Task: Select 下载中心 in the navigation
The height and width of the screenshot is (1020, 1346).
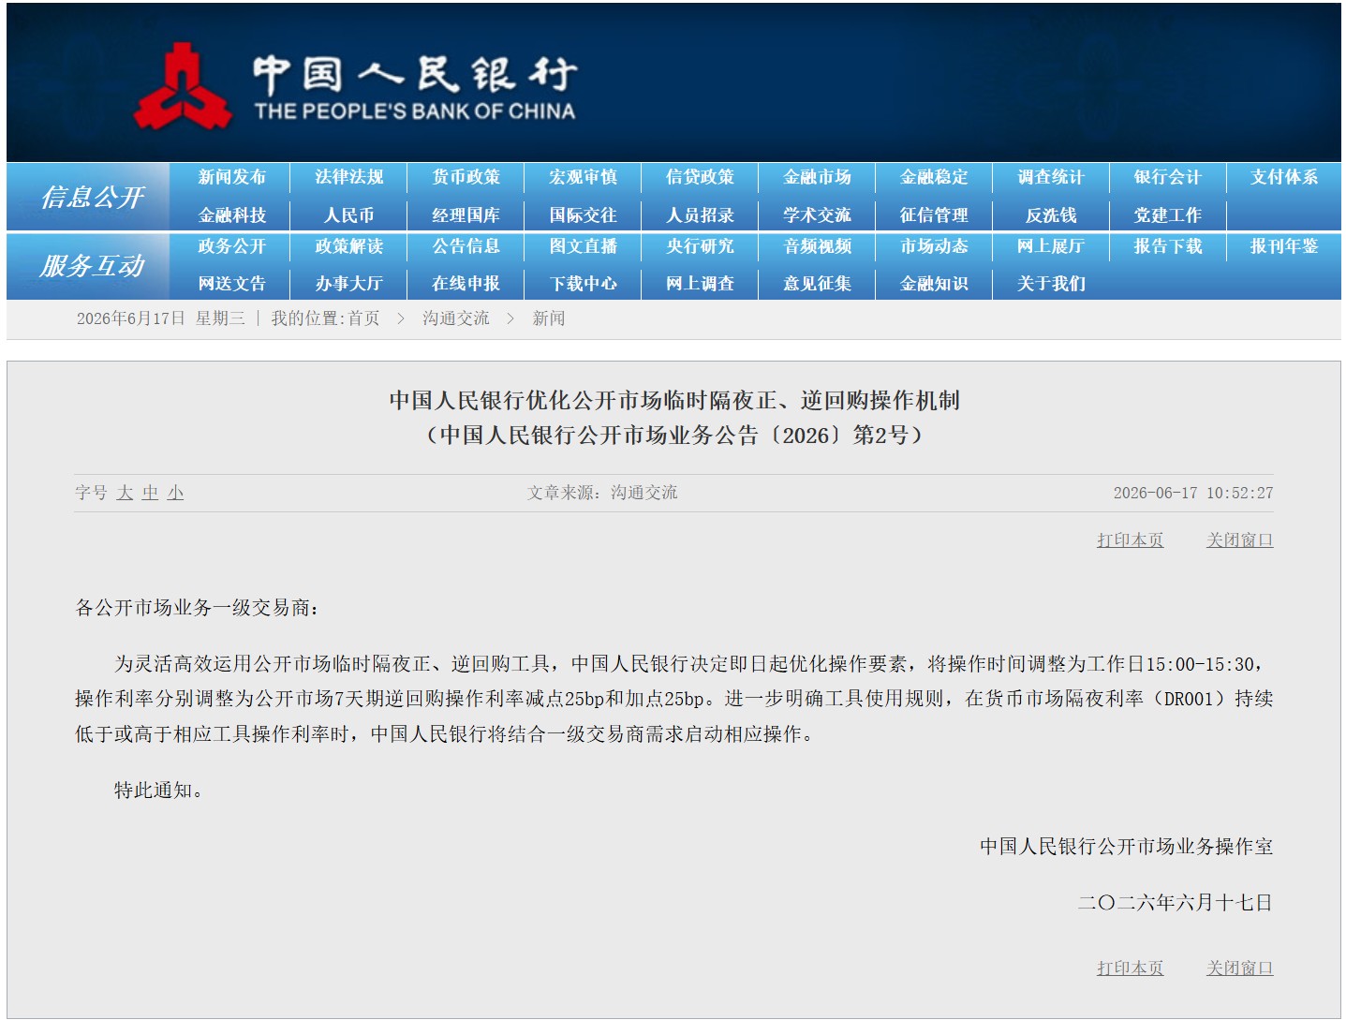Action: pyautogui.click(x=584, y=284)
